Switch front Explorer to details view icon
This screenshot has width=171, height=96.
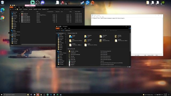coord(128,67)
